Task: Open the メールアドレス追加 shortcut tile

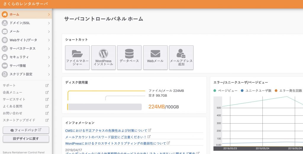Action: 181,58
